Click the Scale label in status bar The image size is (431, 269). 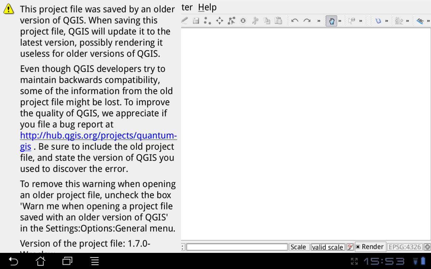pyautogui.click(x=298, y=247)
